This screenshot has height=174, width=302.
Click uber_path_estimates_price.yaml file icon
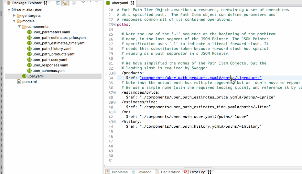click(29, 38)
